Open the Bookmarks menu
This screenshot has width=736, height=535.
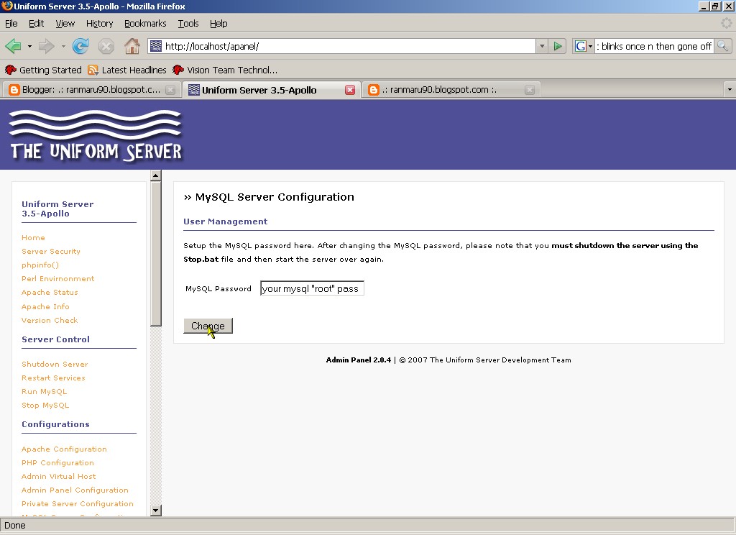(145, 24)
